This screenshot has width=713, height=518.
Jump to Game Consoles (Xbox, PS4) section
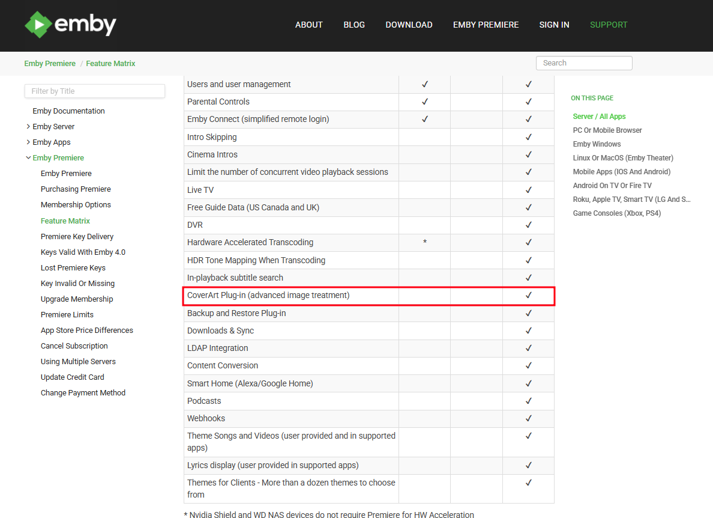(x=616, y=213)
